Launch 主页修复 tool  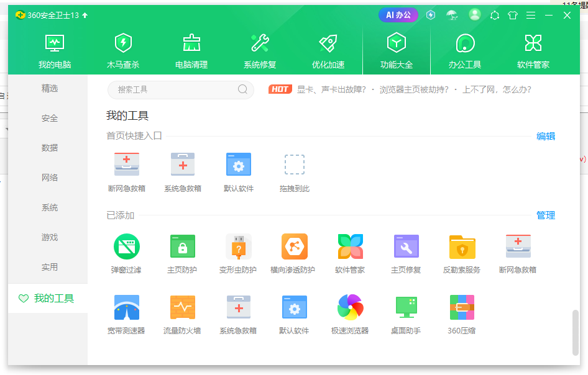pyautogui.click(x=406, y=253)
